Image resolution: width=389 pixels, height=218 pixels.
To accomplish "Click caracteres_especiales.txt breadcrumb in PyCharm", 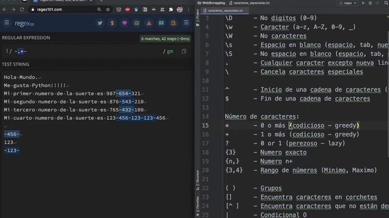I will pos(249,3).
